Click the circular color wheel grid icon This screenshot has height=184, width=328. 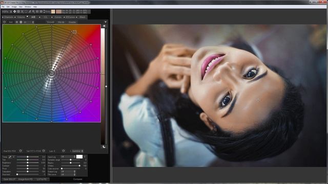click(21, 22)
